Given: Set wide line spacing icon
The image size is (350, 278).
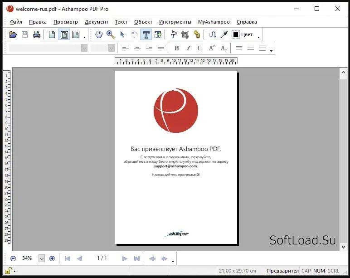Looking at the screenshot, I should [262, 48].
